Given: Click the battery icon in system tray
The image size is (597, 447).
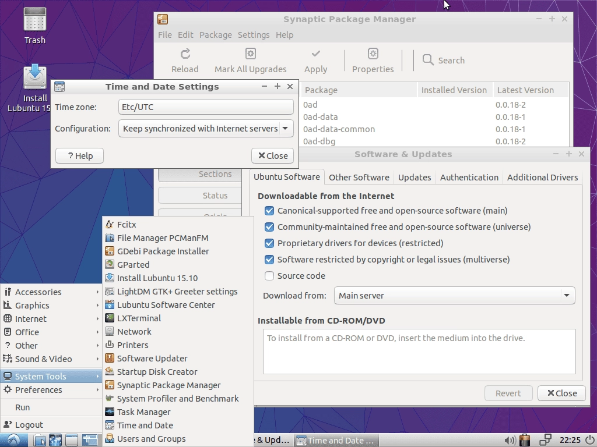Looking at the screenshot, I should click(525, 440).
